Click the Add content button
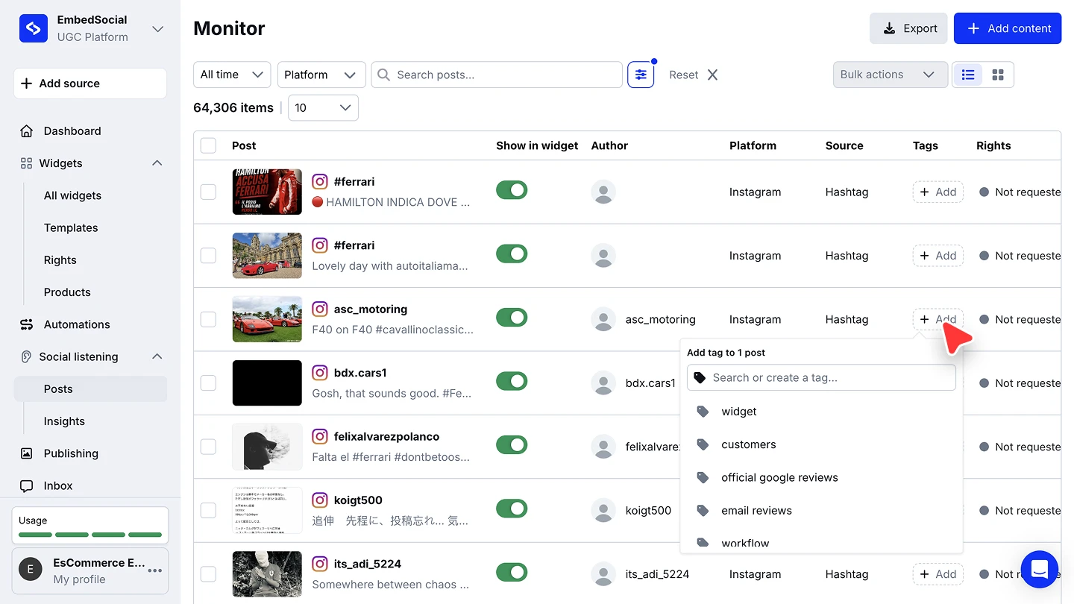The height and width of the screenshot is (604, 1074). (x=1008, y=28)
